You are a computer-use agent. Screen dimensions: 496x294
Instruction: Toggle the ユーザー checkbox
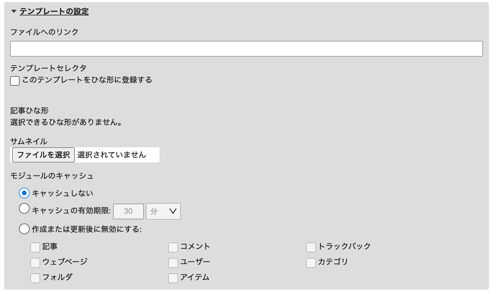click(x=173, y=263)
